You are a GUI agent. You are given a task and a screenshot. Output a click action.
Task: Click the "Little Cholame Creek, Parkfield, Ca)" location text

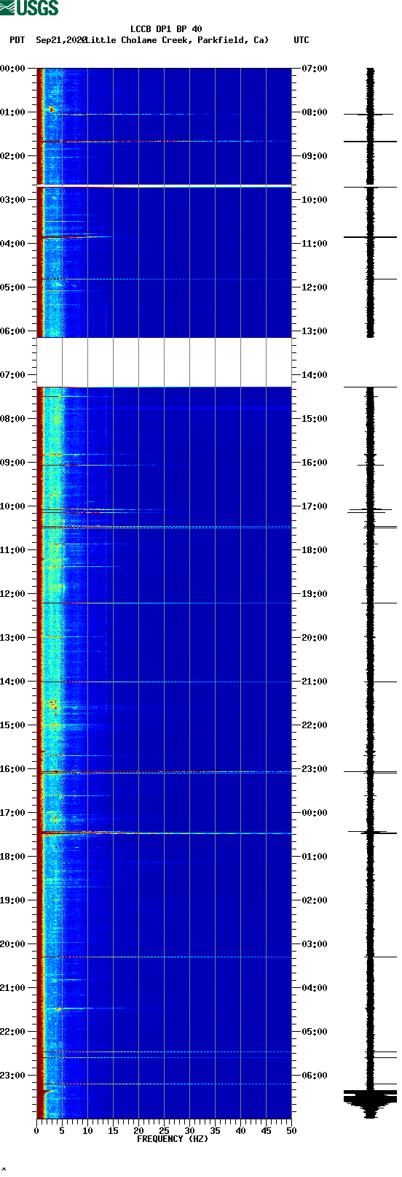click(177, 40)
